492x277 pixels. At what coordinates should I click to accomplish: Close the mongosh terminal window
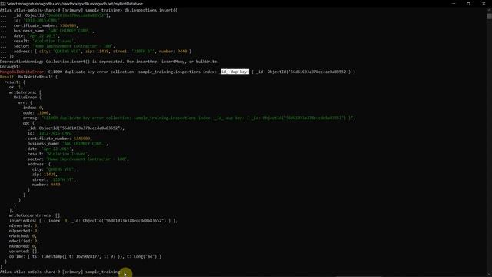[x=484, y=3]
